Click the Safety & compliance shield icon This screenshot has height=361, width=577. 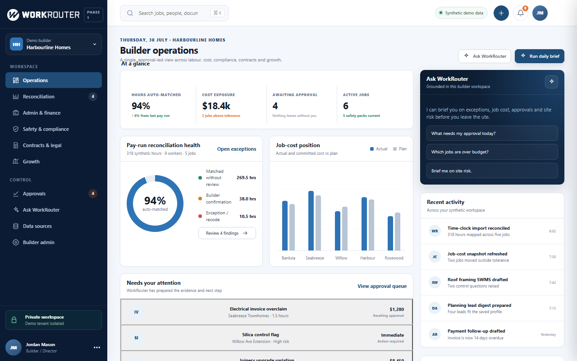[x=16, y=129]
